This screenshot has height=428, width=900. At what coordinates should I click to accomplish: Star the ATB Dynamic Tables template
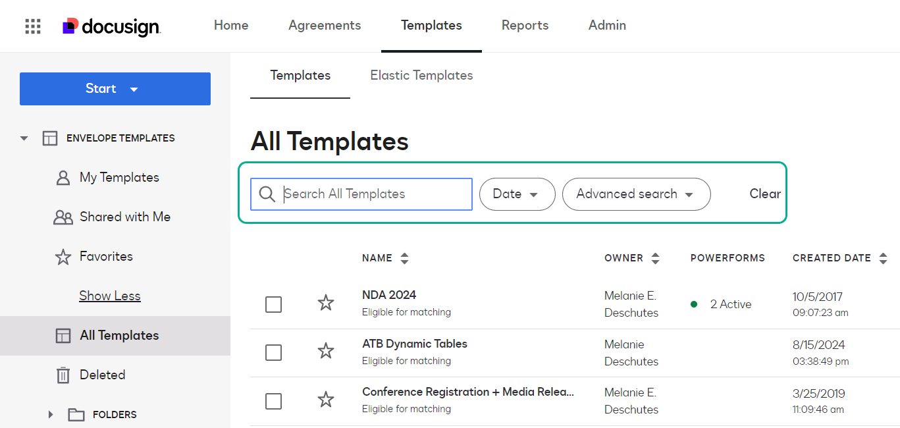[x=326, y=351]
